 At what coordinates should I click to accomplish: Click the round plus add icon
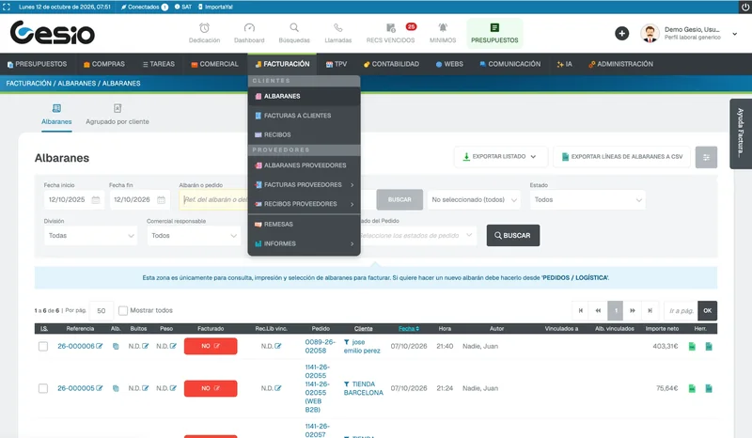622,34
